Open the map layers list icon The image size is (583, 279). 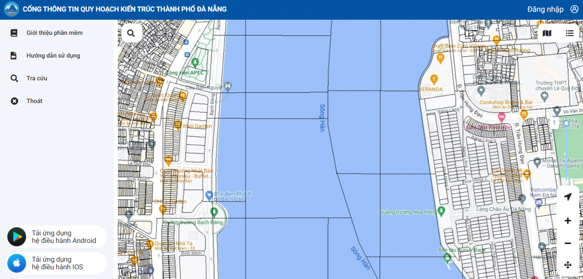[570, 33]
